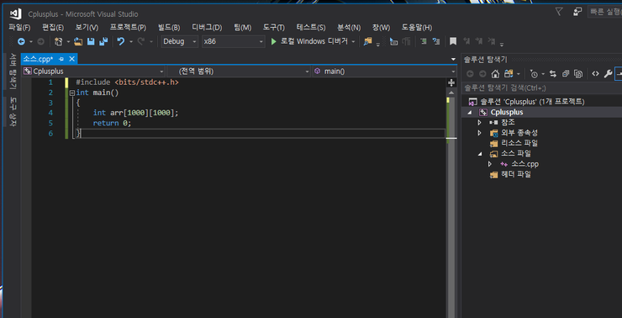Open the 파일(F) menu
This screenshot has height=318, width=622.
click(20, 28)
